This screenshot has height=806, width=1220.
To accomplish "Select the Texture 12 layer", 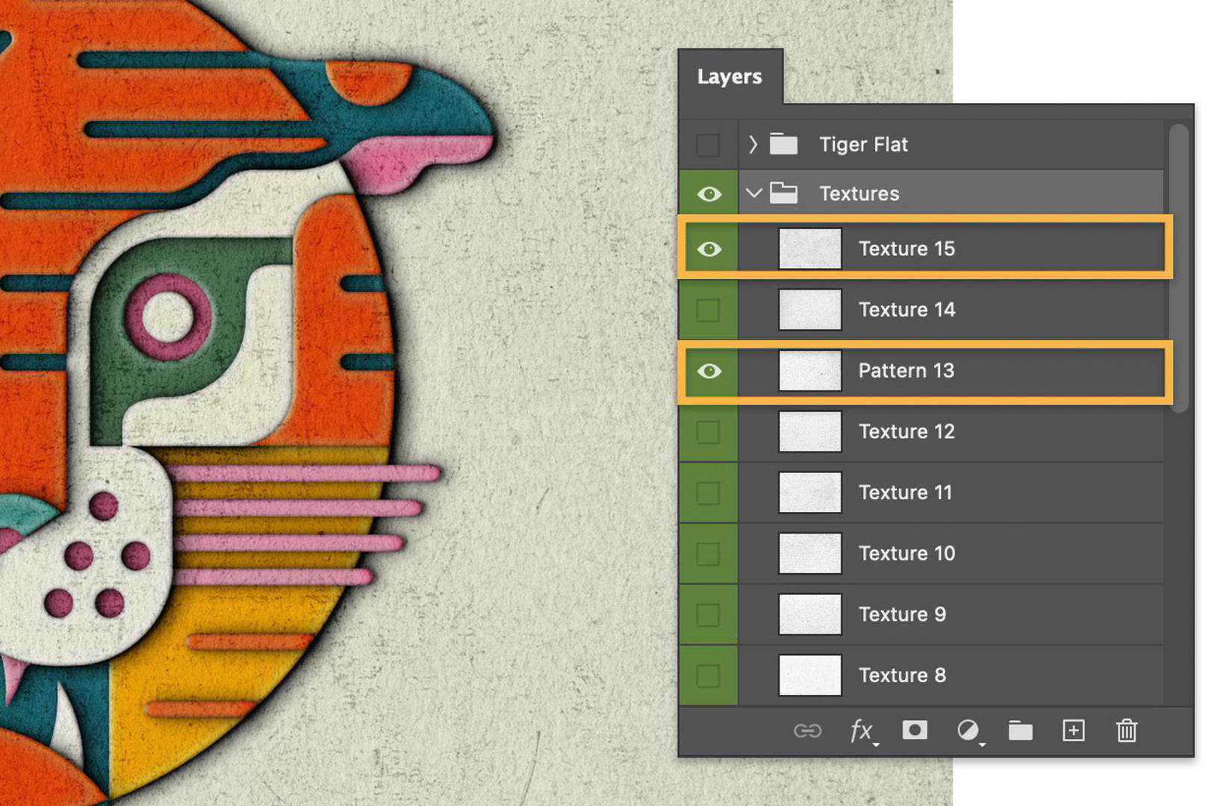I will tap(907, 431).
